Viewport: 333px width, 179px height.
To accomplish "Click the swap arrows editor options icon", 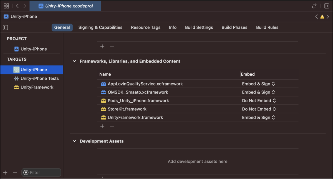I will click(314, 6).
